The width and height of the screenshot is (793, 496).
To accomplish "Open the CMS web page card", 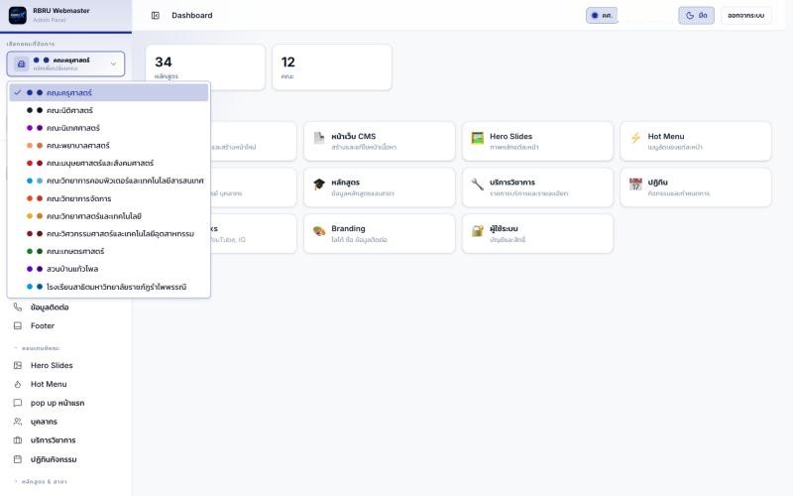I will pos(380,141).
